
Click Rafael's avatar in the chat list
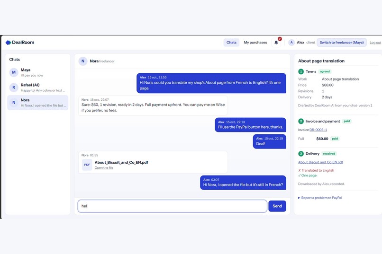[x=14, y=88]
